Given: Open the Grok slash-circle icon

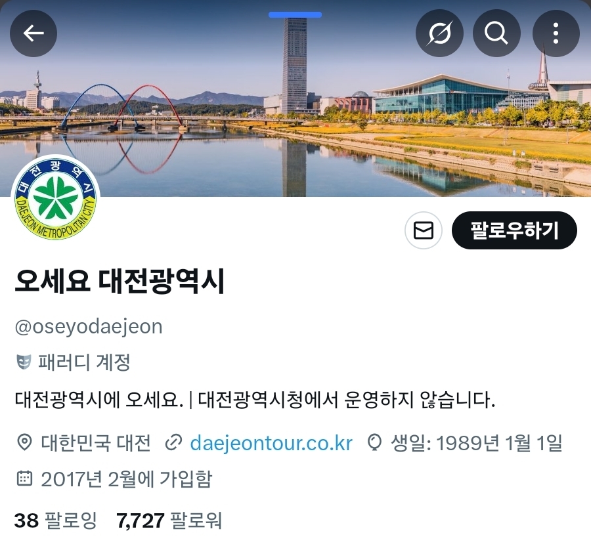Looking at the screenshot, I should 439,33.
